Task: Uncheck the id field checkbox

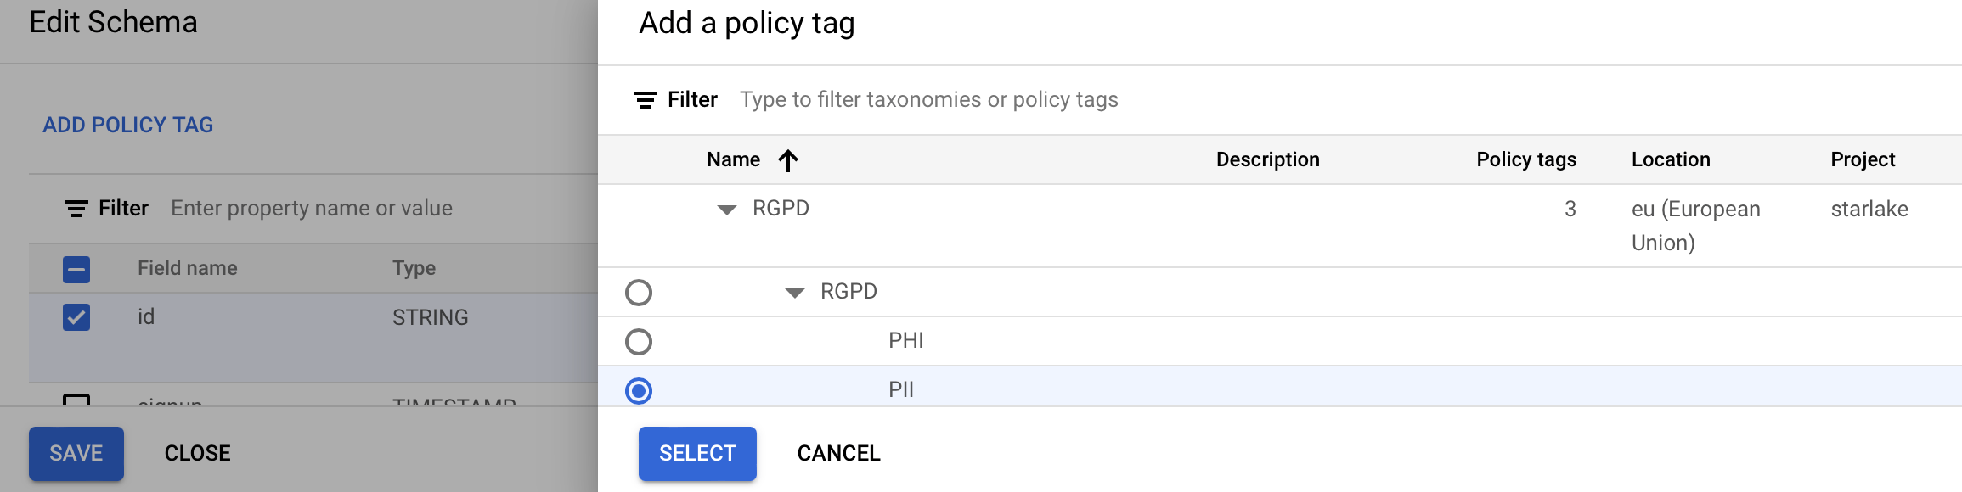Action: pyautogui.click(x=76, y=317)
